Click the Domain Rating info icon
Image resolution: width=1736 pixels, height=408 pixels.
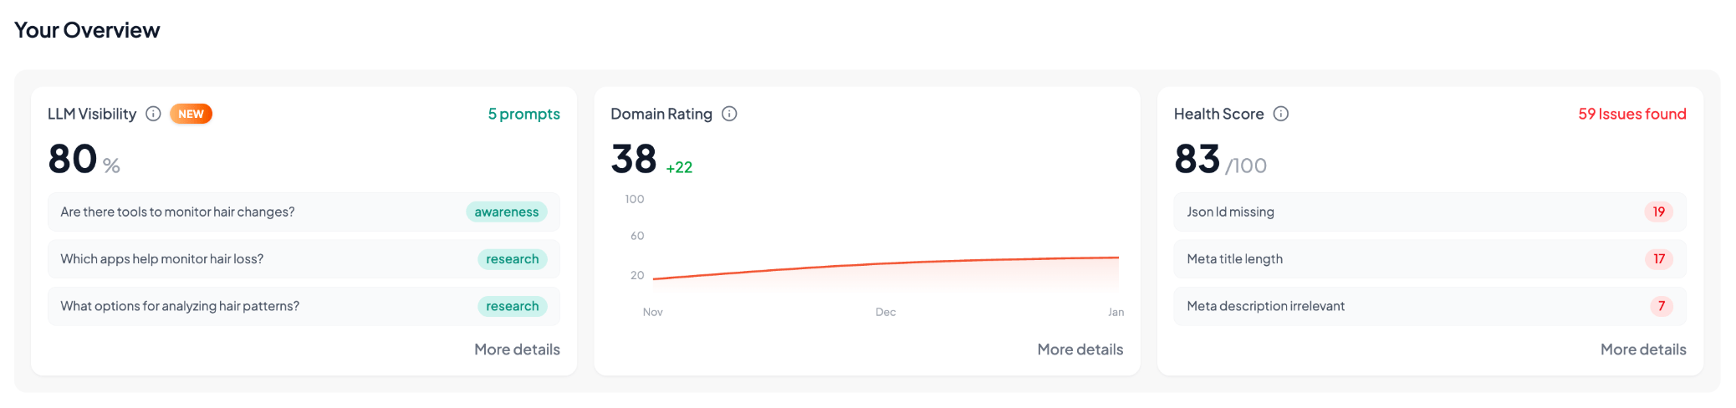[729, 114]
